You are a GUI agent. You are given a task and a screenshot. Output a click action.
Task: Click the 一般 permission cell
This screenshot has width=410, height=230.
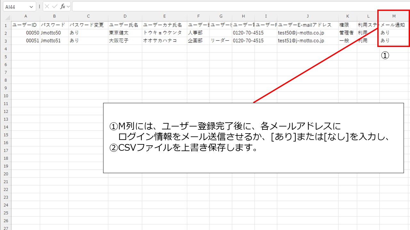[348, 41]
